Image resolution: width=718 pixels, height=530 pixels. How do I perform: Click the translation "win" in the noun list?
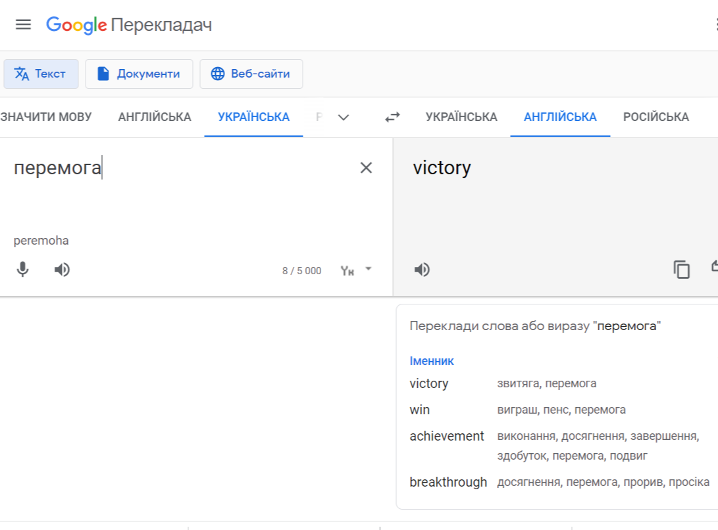[x=420, y=409]
